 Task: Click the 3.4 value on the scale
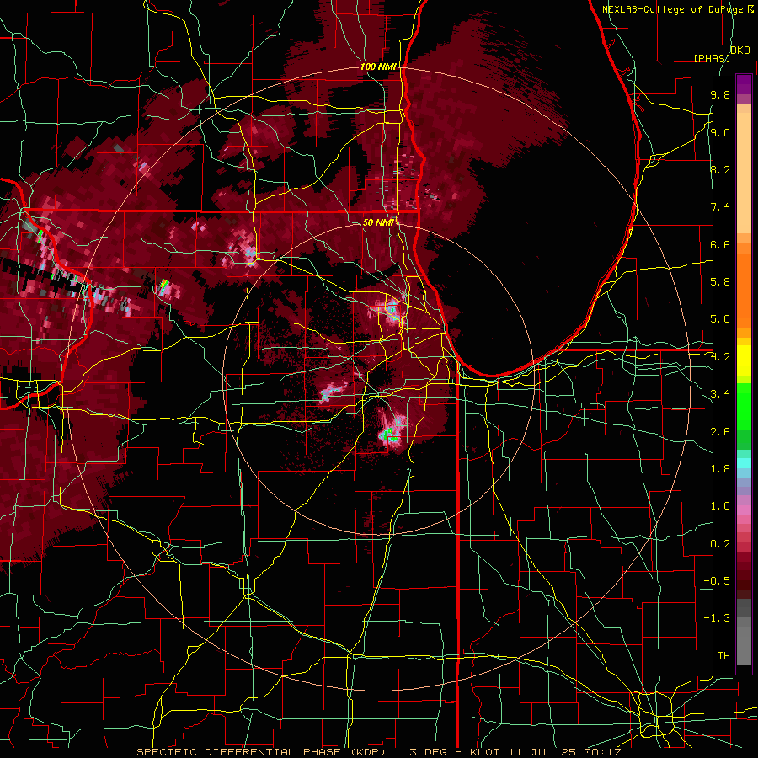(720, 394)
